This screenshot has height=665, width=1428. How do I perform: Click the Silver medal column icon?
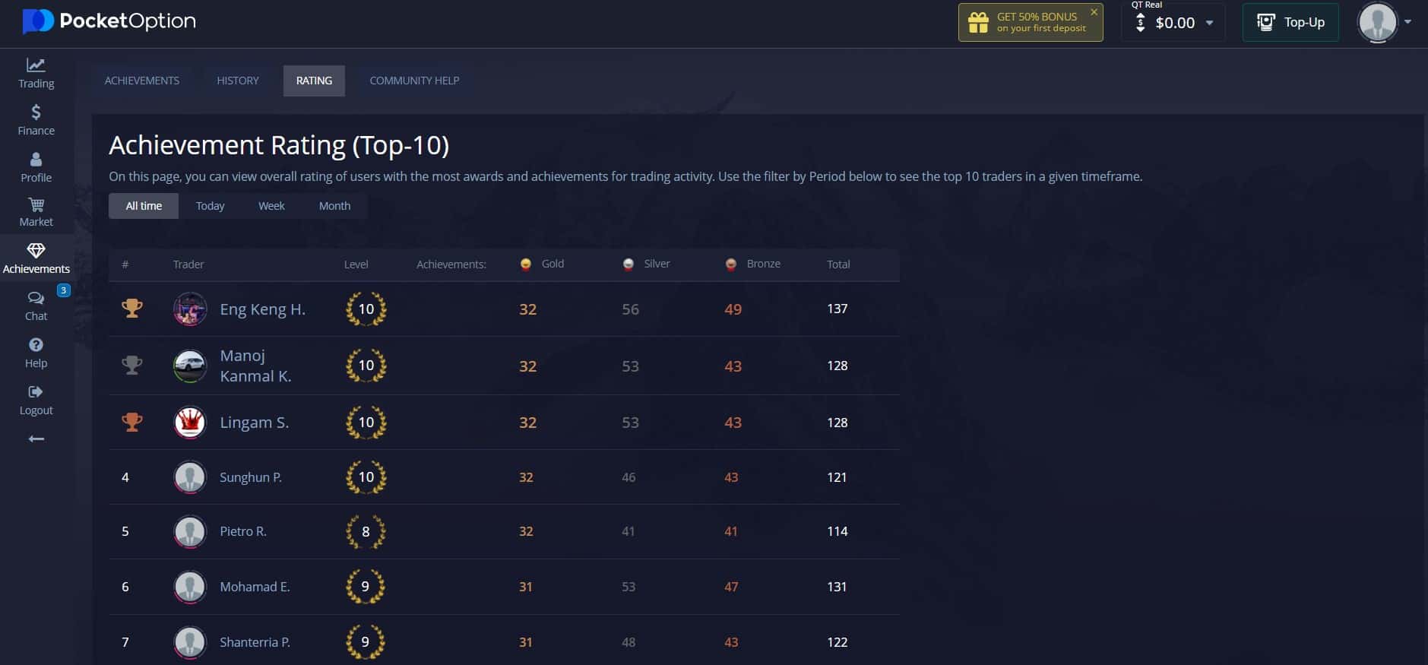pyautogui.click(x=628, y=264)
